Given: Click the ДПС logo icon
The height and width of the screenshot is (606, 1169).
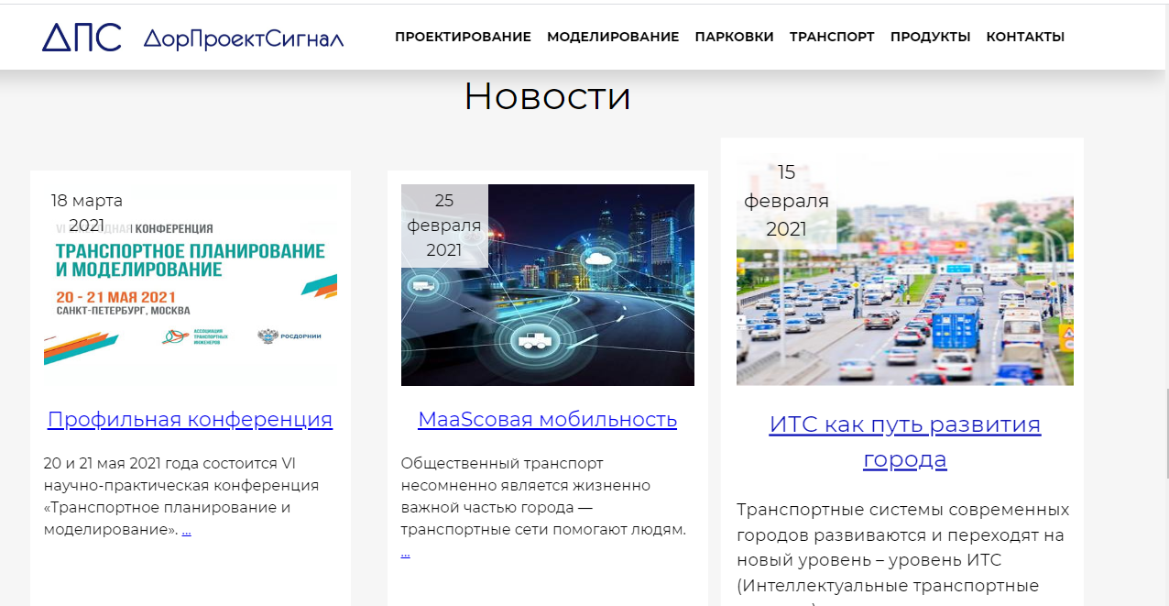Looking at the screenshot, I should pyautogui.click(x=82, y=38).
